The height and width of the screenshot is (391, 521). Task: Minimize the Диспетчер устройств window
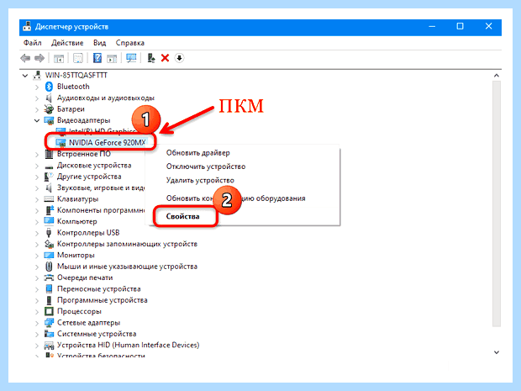[x=432, y=26]
